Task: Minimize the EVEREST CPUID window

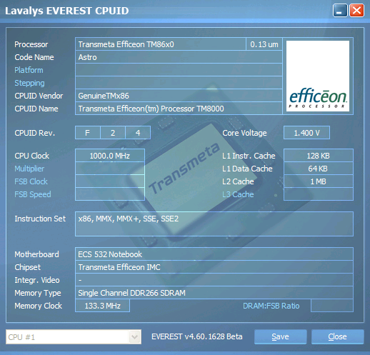Action: (x=340, y=11)
